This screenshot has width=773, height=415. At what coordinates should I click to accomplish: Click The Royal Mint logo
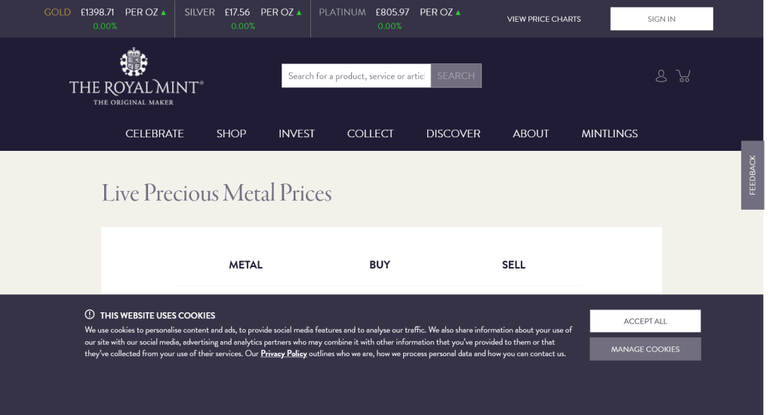click(136, 77)
